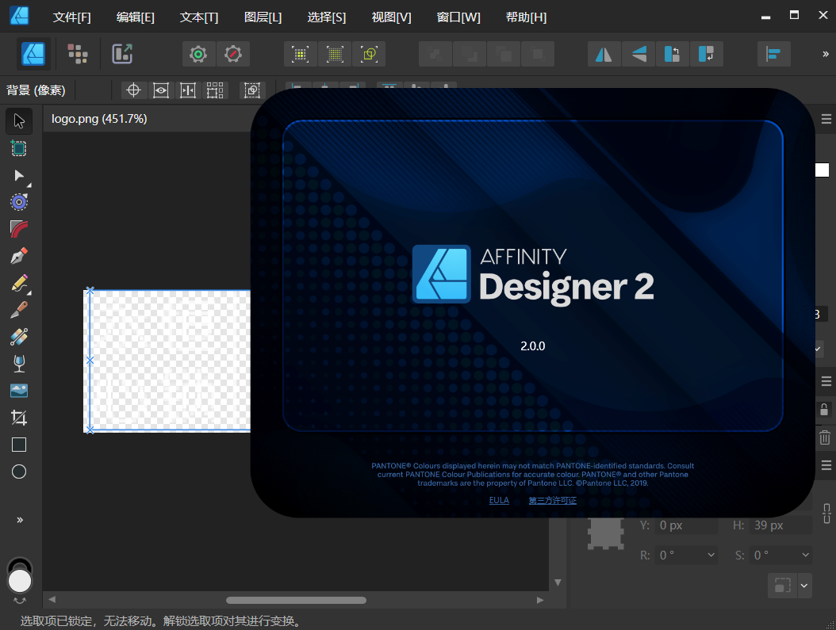
Task: Click the right horizontal scroll arrow
Action: pos(540,600)
